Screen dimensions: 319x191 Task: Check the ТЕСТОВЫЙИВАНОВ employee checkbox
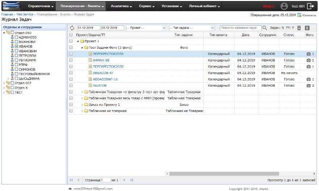click(x=17, y=74)
